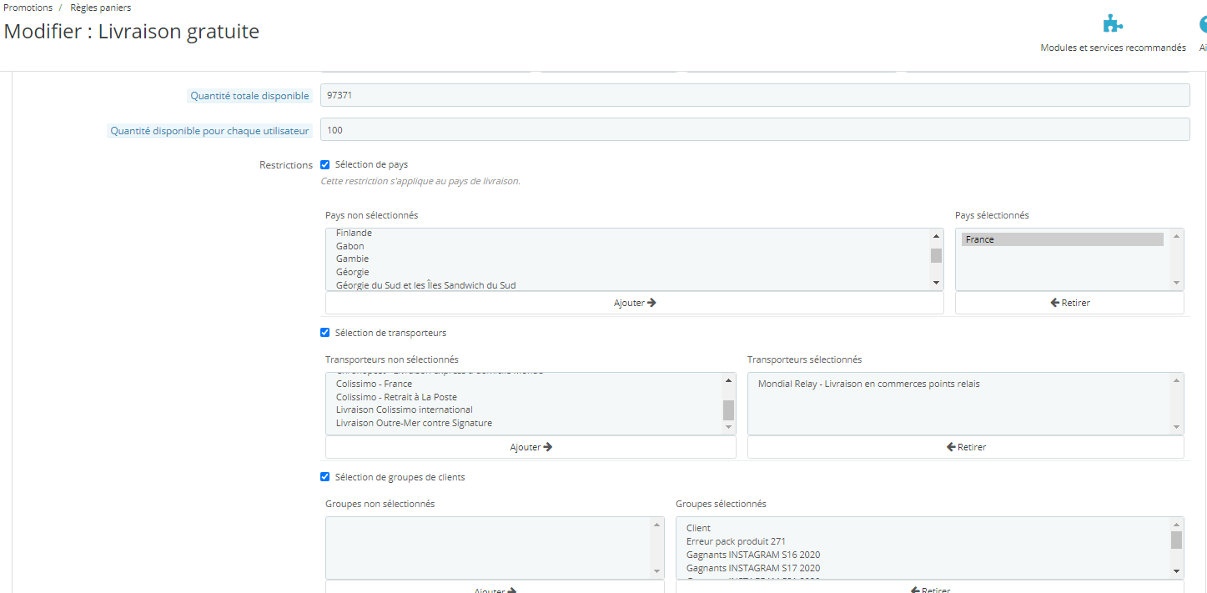Click Retirer button under selected carriers
1207x593 pixels.
(966, 447)
